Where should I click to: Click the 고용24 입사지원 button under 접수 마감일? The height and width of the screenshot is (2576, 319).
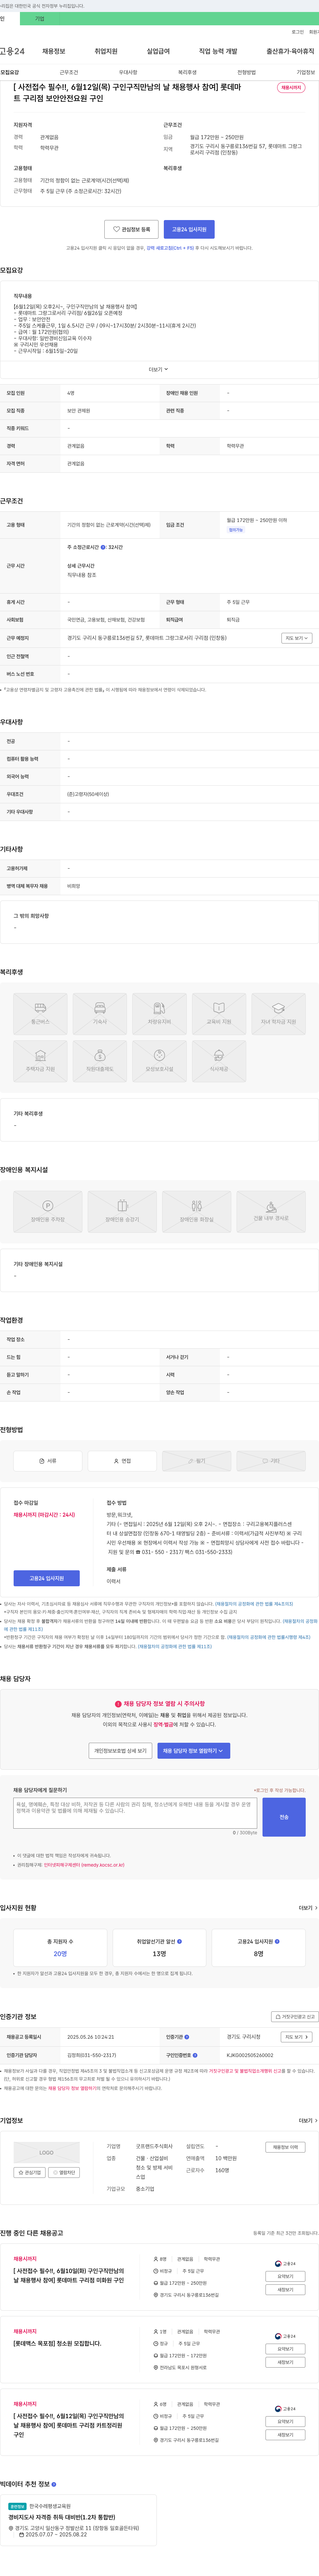pos(47,1578)
